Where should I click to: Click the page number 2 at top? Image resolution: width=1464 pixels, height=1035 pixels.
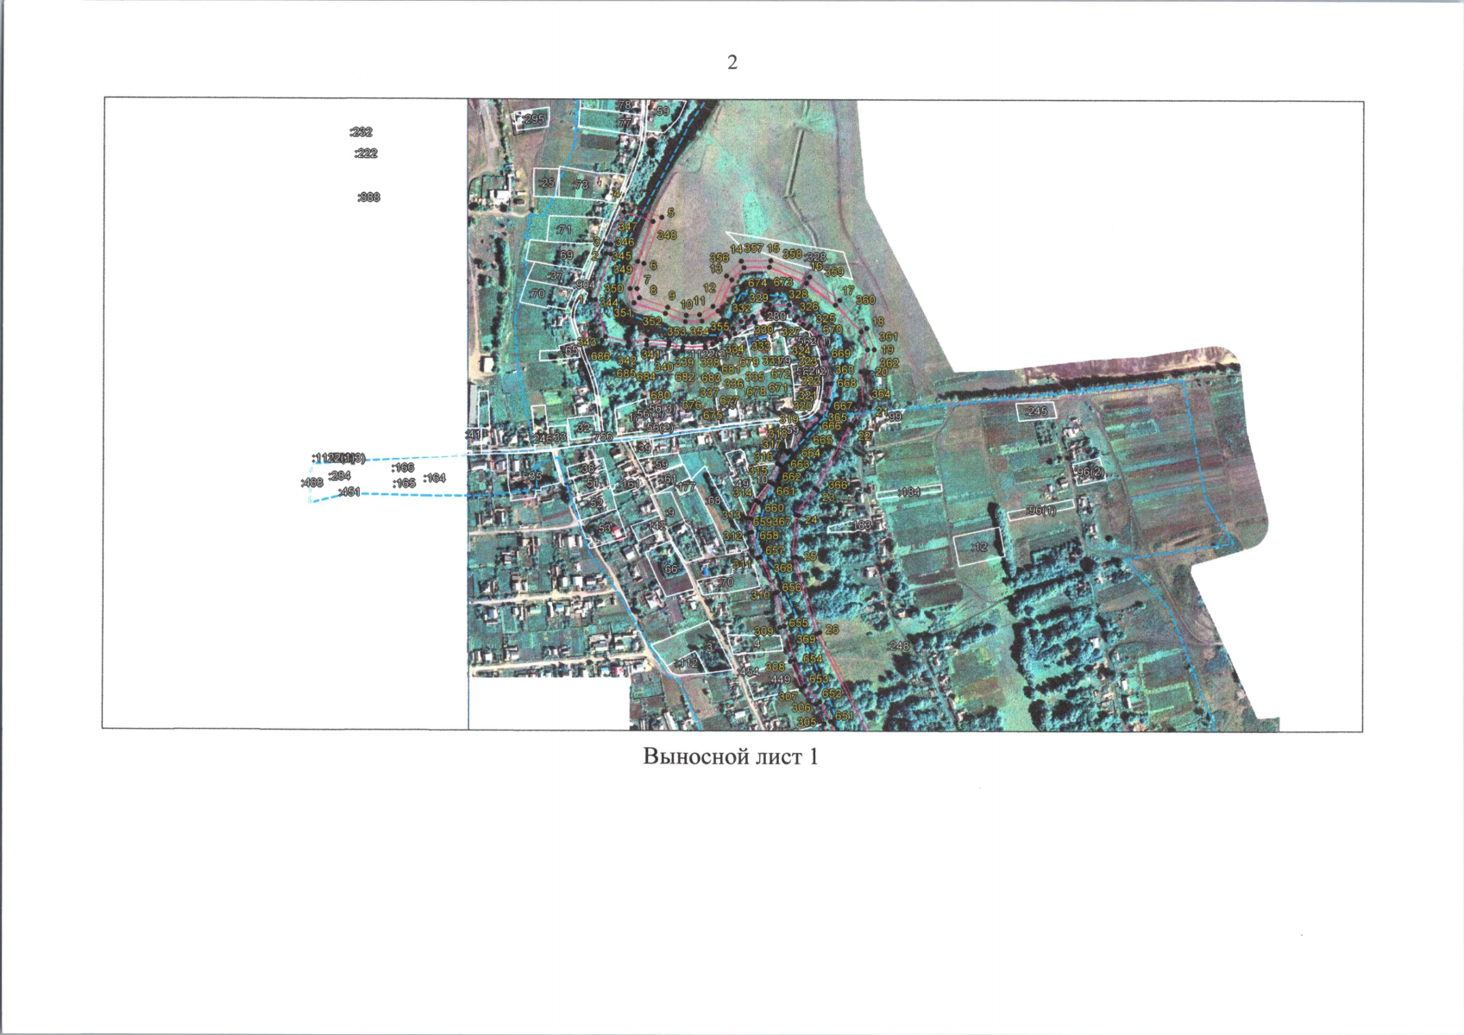tap(732, 62)
